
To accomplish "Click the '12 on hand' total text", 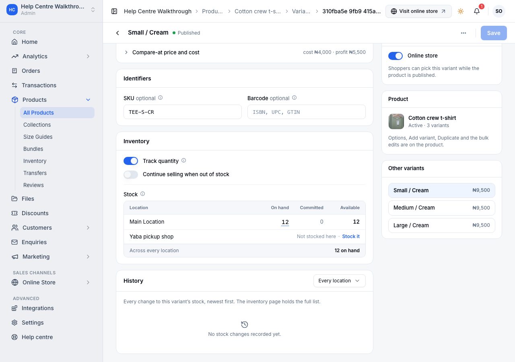I will click(x=347, y=251).
